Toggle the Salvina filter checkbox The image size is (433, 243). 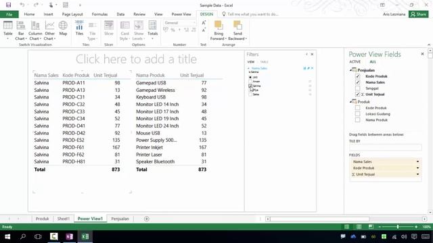coord(250,86)
